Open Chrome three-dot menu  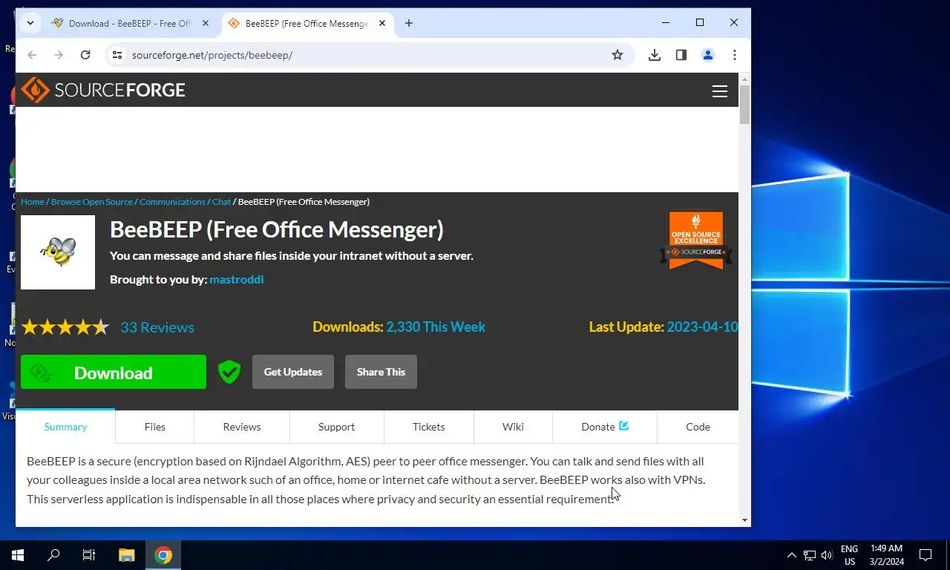(x=735, y=55)
